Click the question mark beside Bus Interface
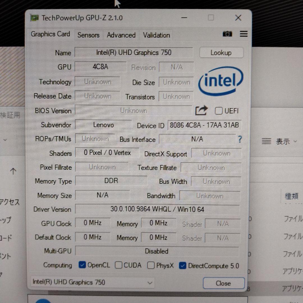This screenshot has height=303, width=303. (239, 139)
